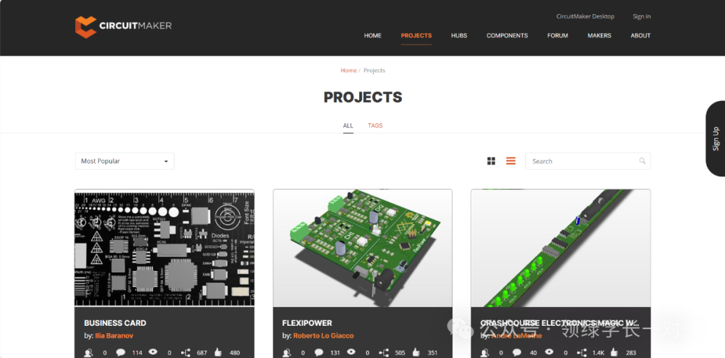Click the Home breadcrumb link
This screenshot has width=725, height=358.
pos(348,70)
